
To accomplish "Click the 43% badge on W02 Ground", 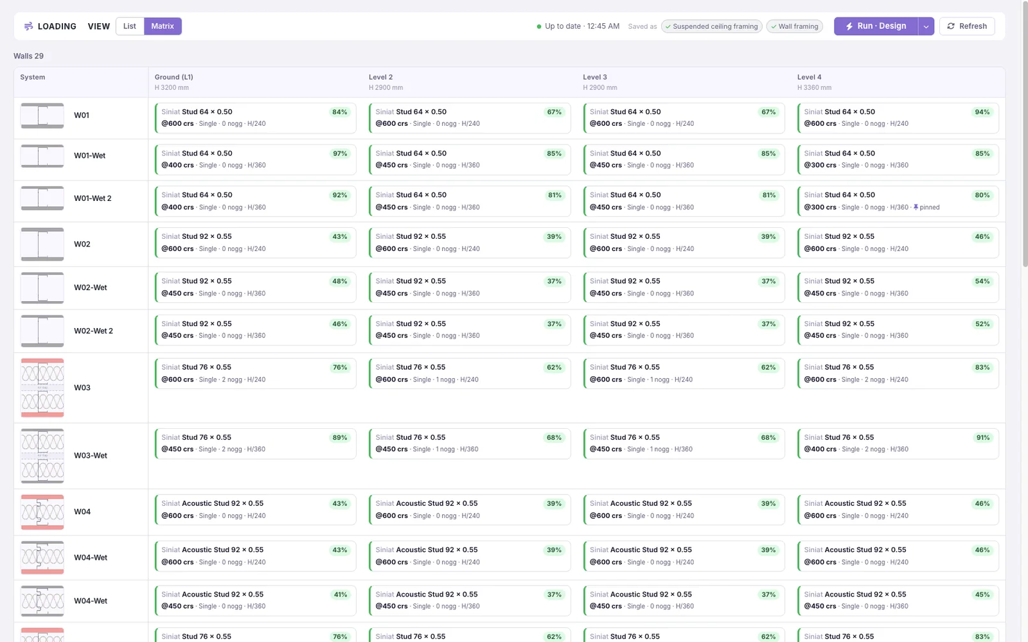I will [340, 237].
